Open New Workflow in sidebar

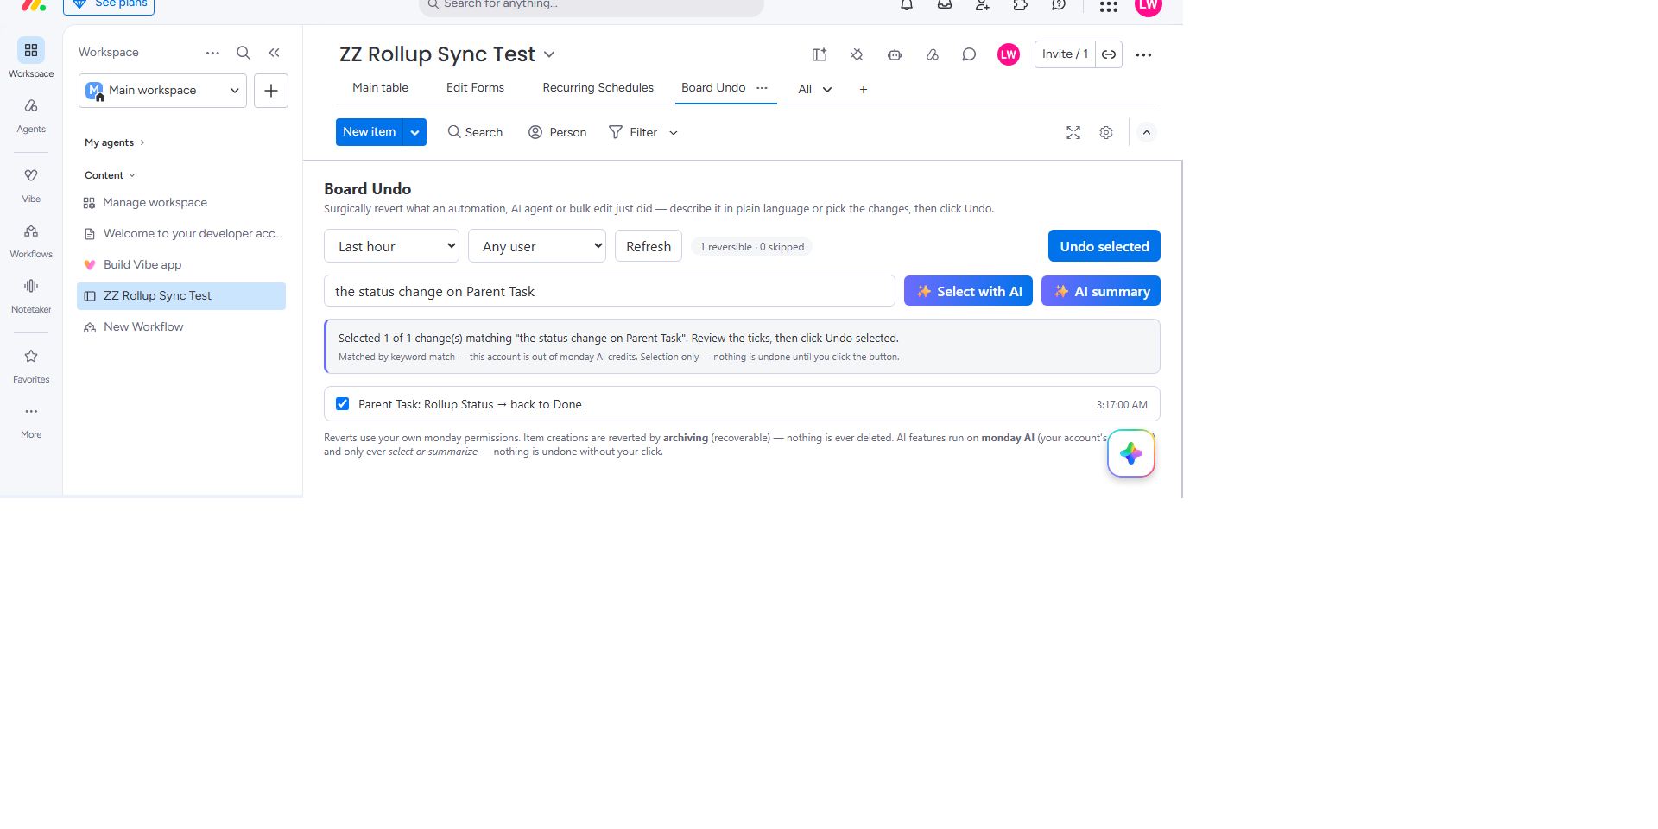pyautogui.click(x=181, y=327)
